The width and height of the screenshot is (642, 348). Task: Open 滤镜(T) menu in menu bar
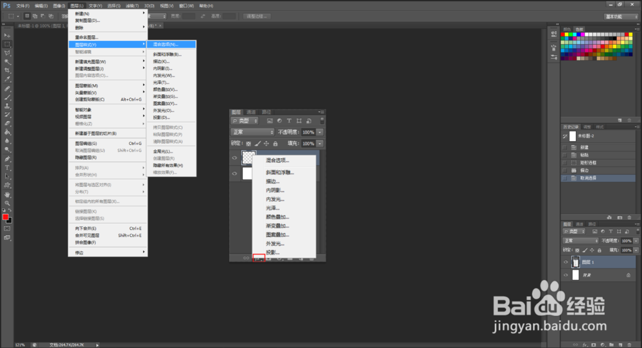click(x=132, y=6)
